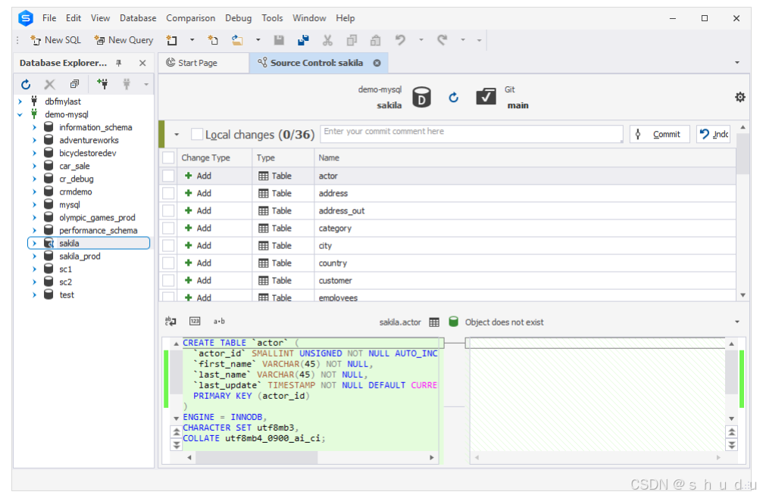Toggle the header checkbox beside Change Type

point(168,158)
